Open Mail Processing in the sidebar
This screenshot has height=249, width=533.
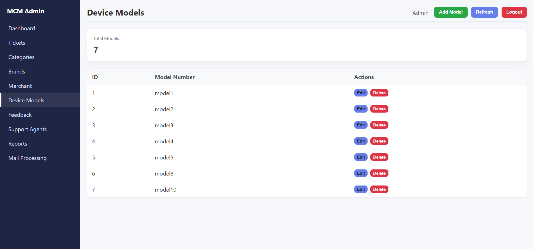(28, 158)
